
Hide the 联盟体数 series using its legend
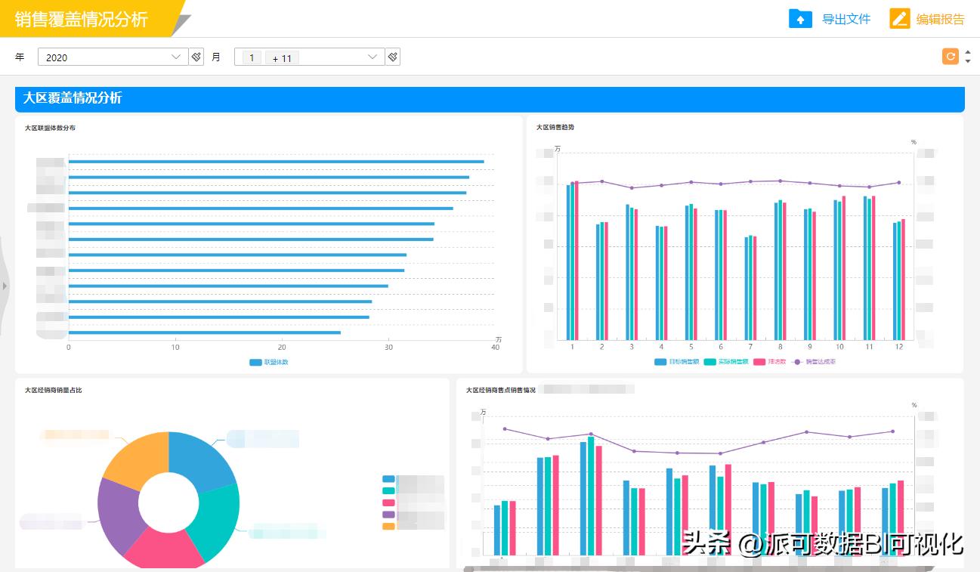[255, 362]
